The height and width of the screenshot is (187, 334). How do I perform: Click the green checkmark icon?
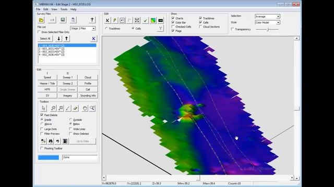click(x=145, y=20)
